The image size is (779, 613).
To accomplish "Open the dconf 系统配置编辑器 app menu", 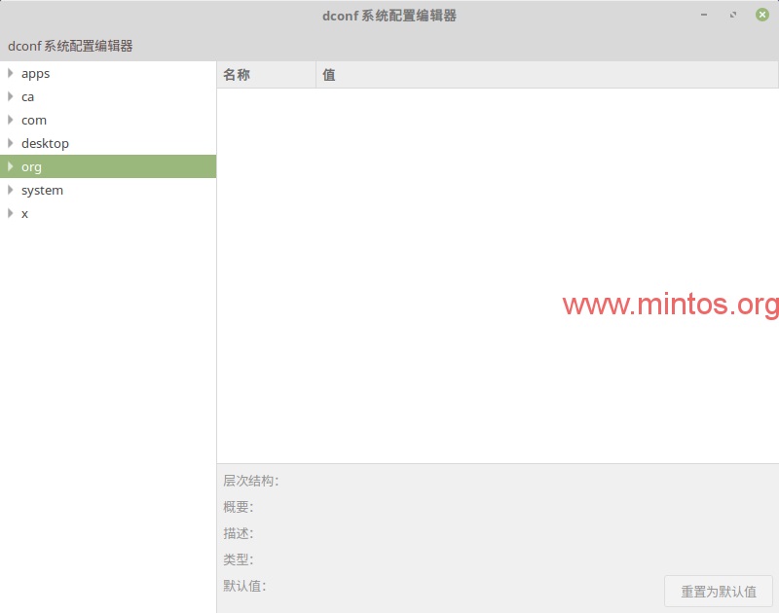I will (x=70, y=46).
